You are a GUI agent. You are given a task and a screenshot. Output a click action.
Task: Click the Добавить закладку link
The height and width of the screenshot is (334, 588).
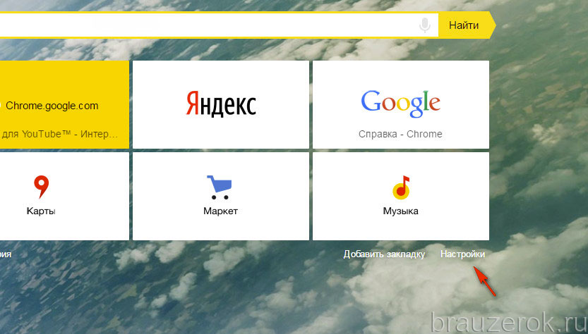coord(385,254)
